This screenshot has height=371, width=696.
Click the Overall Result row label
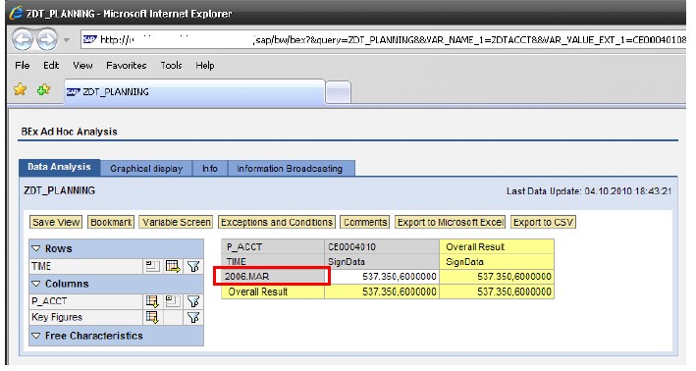pos(273,291)
